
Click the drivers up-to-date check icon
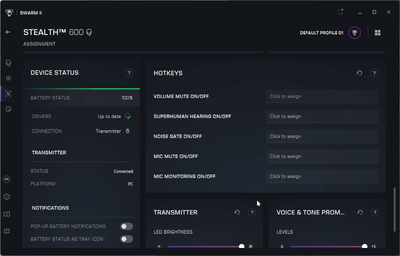tap(128, 116)
